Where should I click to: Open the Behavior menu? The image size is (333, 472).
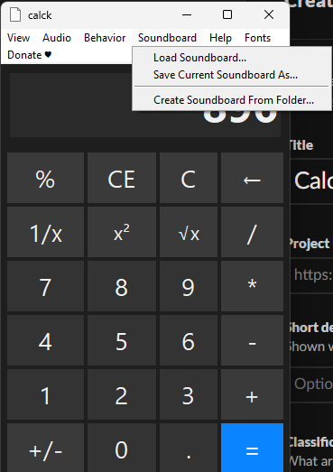[105, 38]
